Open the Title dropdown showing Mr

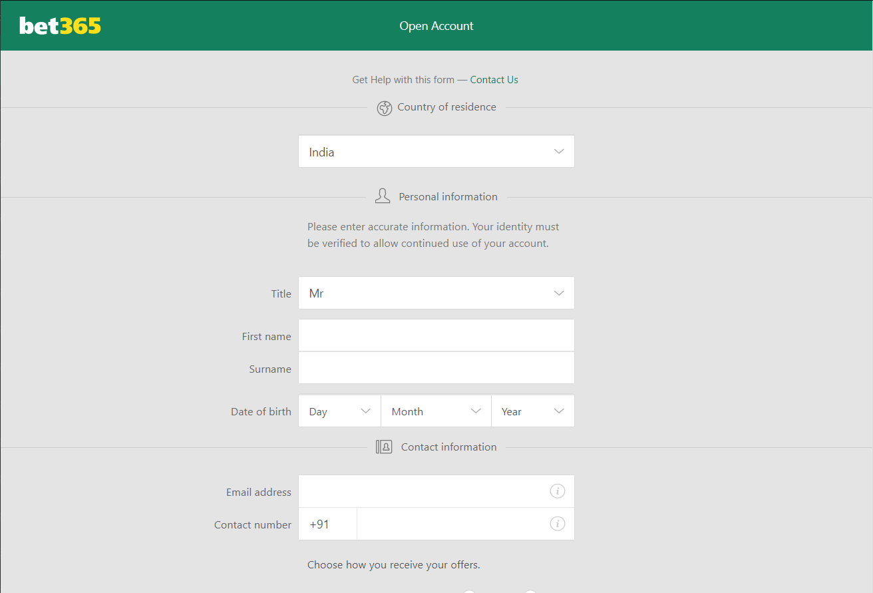[x=436, y=293]
